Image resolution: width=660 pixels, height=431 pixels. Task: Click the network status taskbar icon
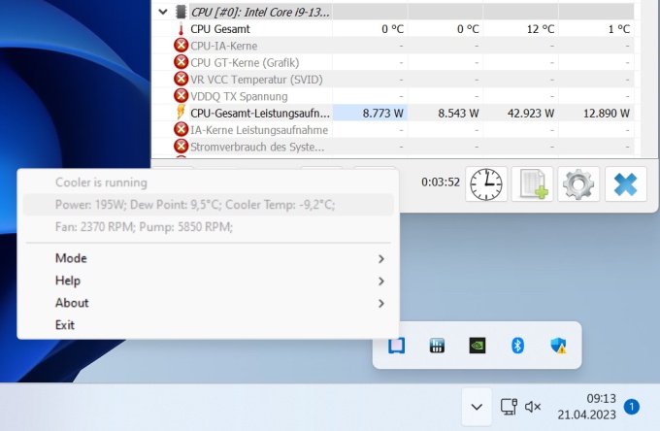(509, 407)
